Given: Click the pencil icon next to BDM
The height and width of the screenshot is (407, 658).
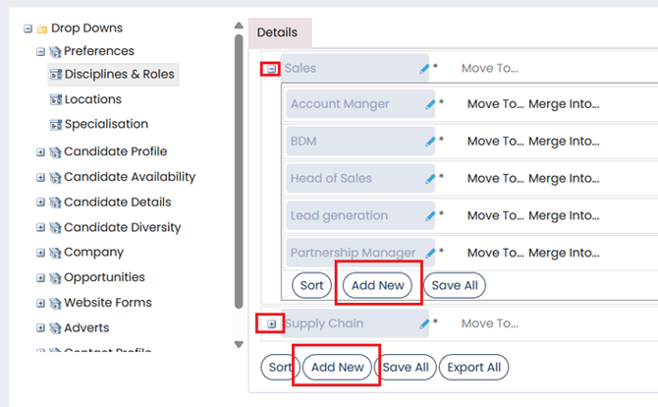Looking at the screenshot, I should coord(430,142).
